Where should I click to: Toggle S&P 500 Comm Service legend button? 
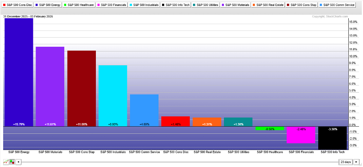(337, 5)
